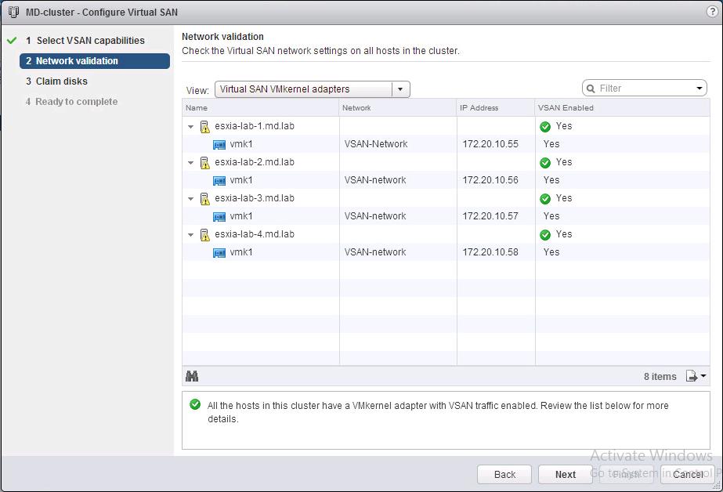
Task: Click the esxia-lab-1.md.lab host warning icon
Action: click(x=204, y=126)
